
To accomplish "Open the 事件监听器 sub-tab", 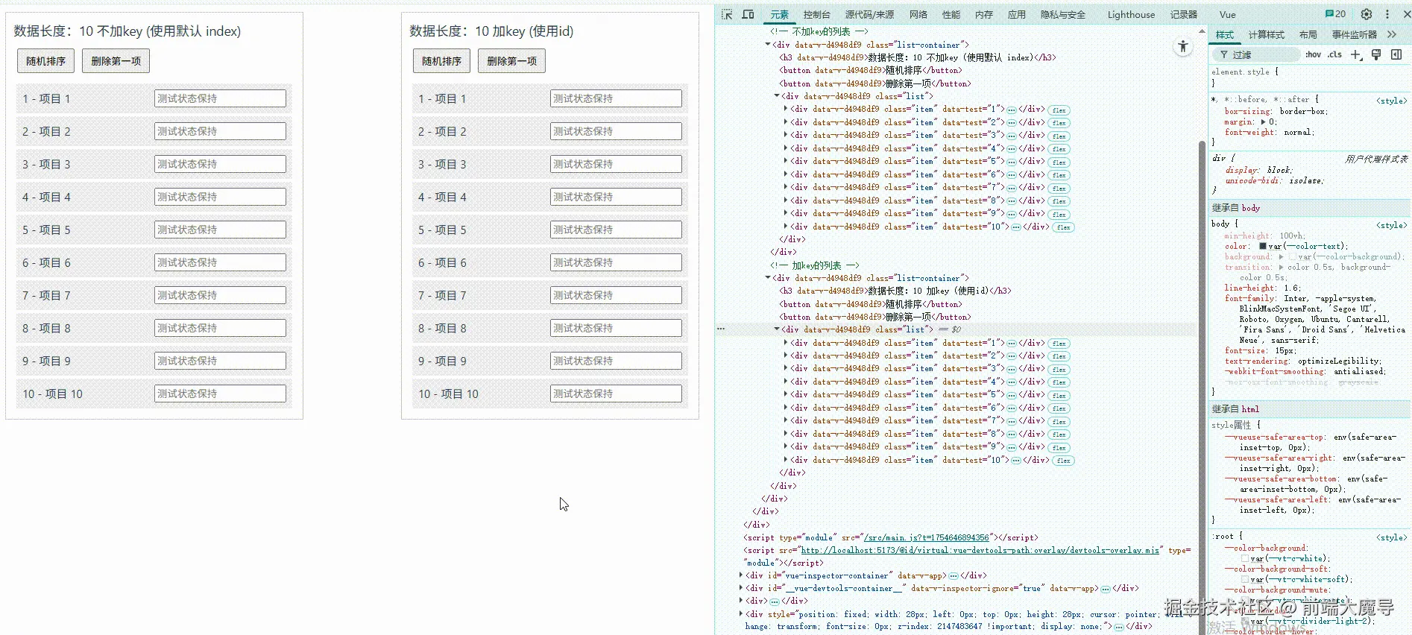I will click(x=1354, y=34).
